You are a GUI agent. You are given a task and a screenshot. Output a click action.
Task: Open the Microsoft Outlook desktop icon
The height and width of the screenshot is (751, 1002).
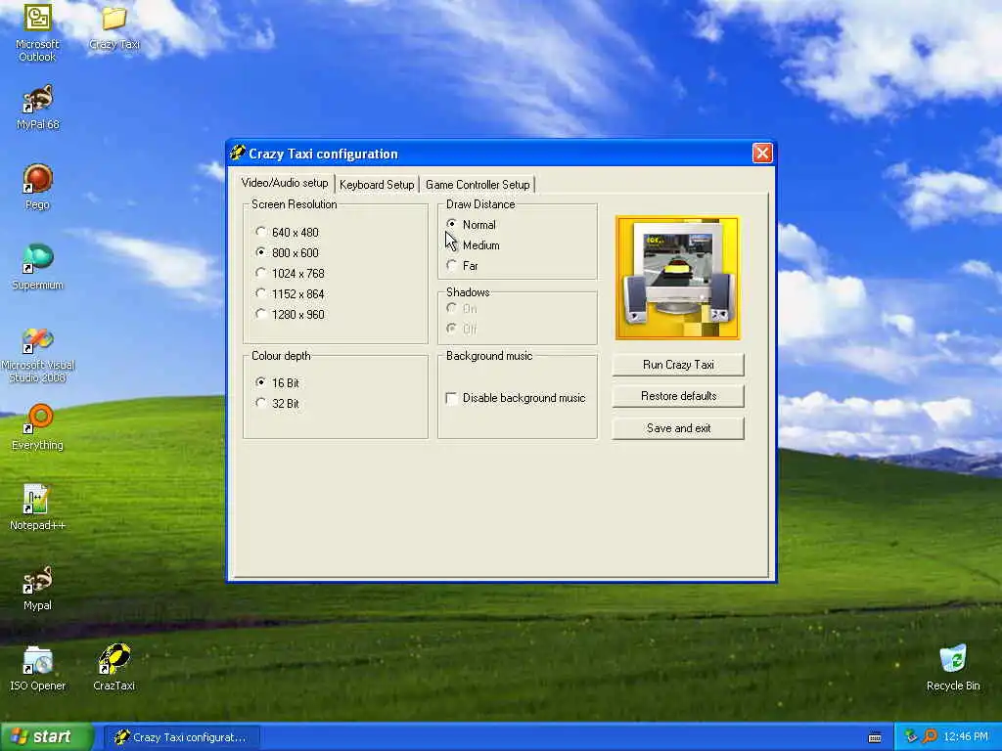[37, 32]
